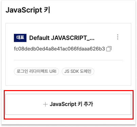Click the JS SDK 도메인 tag
Viewport: 137px width, 127px height.
pos(78,71)
